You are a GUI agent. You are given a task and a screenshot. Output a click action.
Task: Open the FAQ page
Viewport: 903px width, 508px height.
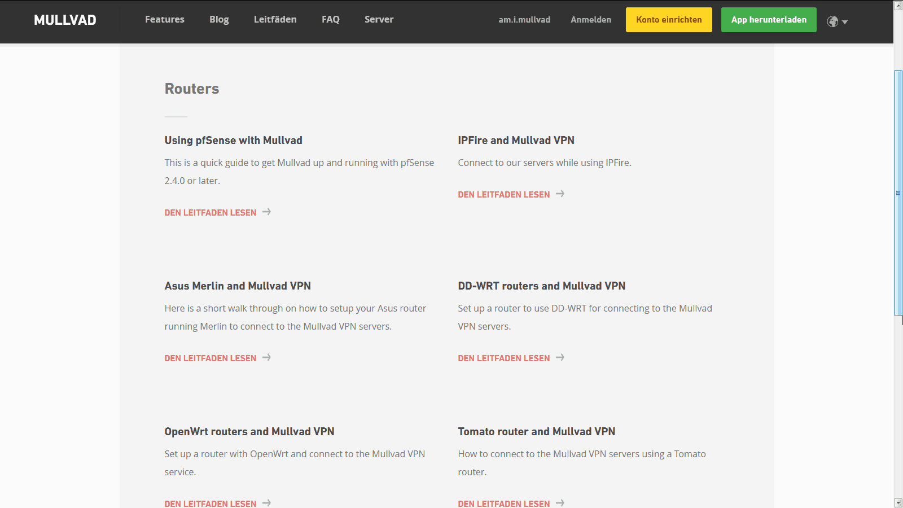coord(331,19)
